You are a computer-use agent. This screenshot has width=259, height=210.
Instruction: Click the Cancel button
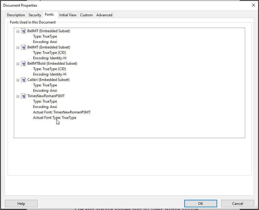237,203
